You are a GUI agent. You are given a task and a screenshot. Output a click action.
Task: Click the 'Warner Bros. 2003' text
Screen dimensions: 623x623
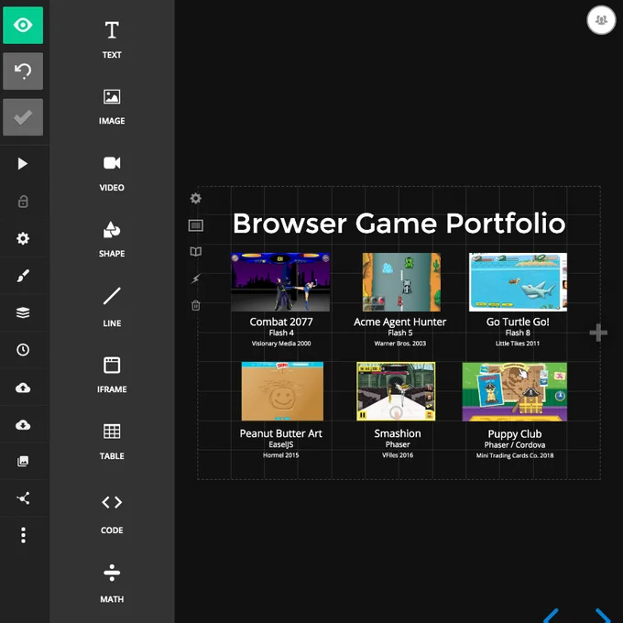[399, 344]
